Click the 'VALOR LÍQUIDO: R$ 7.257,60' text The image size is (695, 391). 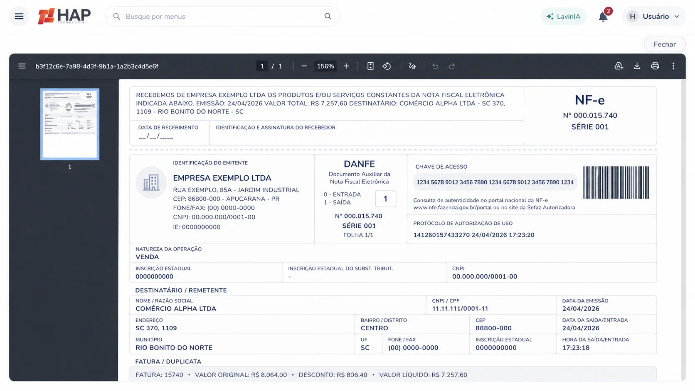[x=423, y=375]
